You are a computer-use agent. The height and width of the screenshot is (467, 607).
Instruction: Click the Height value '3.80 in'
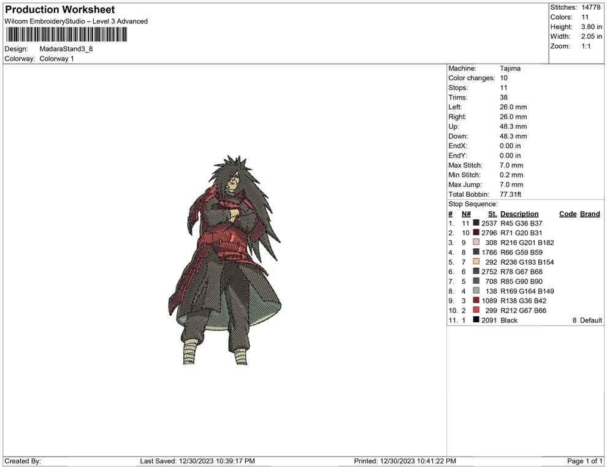[x=592, y=27]
